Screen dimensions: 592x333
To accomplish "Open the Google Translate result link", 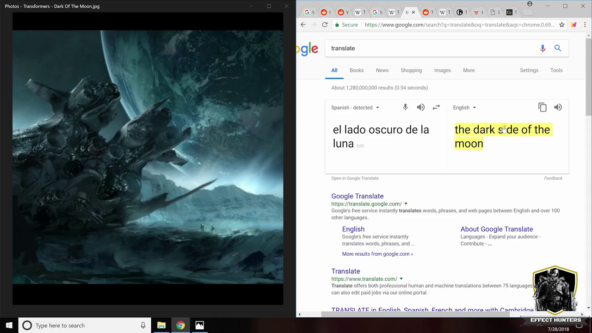I will (357, 196).
